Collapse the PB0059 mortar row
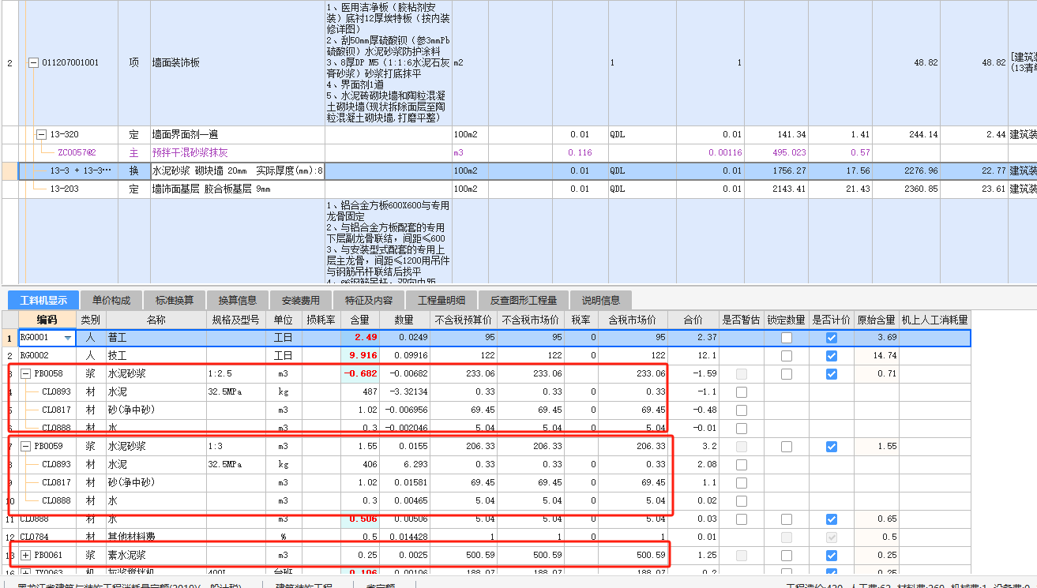1037x588 pixels. pos(26,446)
